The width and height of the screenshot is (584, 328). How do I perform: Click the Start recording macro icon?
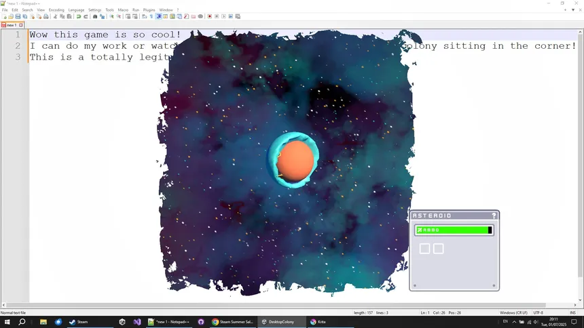pyautogui.click(x=210, y=16)
